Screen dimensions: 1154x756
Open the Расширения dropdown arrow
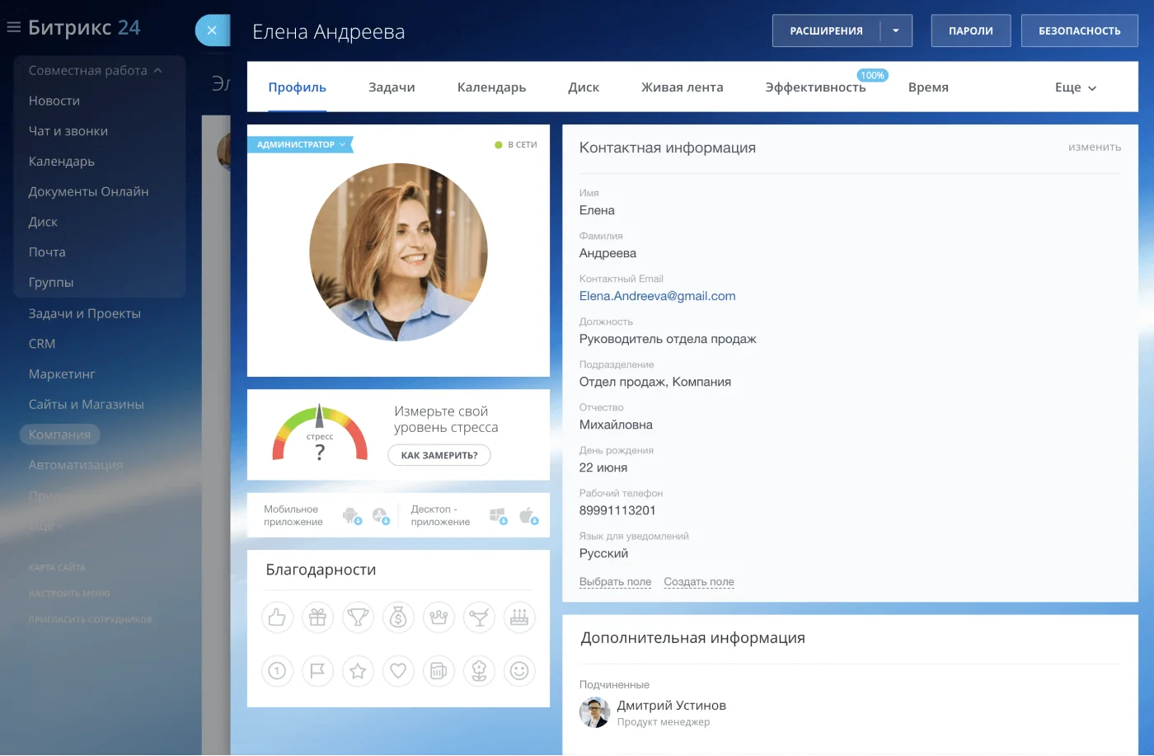896,31
